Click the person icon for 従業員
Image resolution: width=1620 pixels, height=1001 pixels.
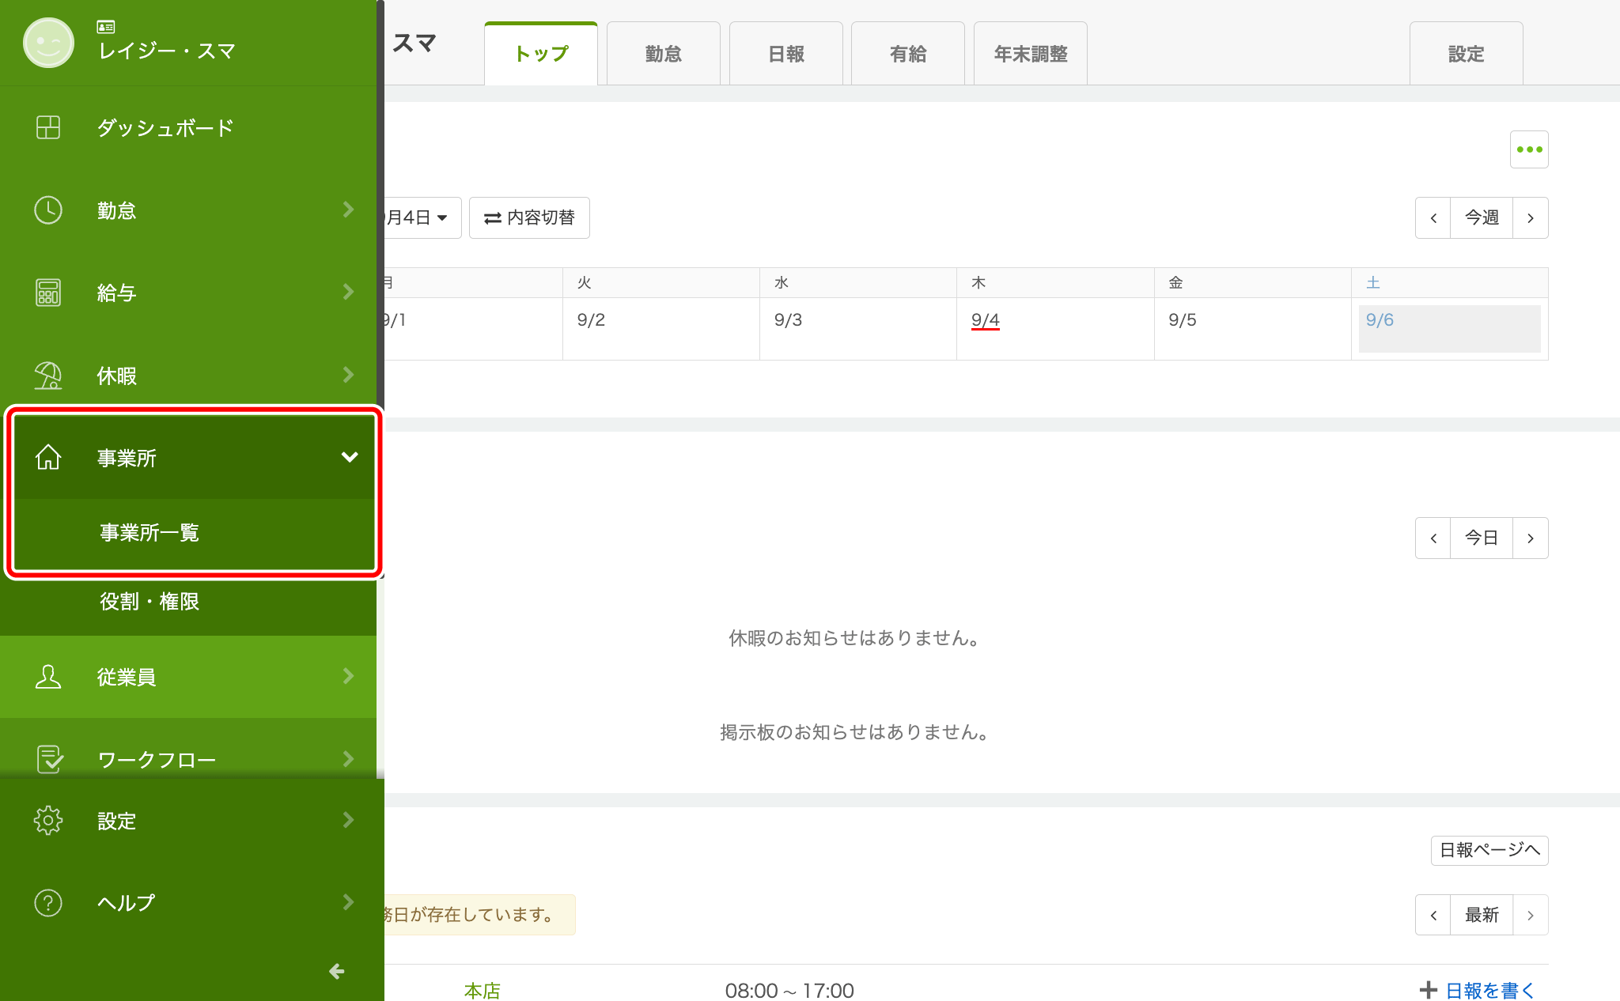click(x=48, y=677)
